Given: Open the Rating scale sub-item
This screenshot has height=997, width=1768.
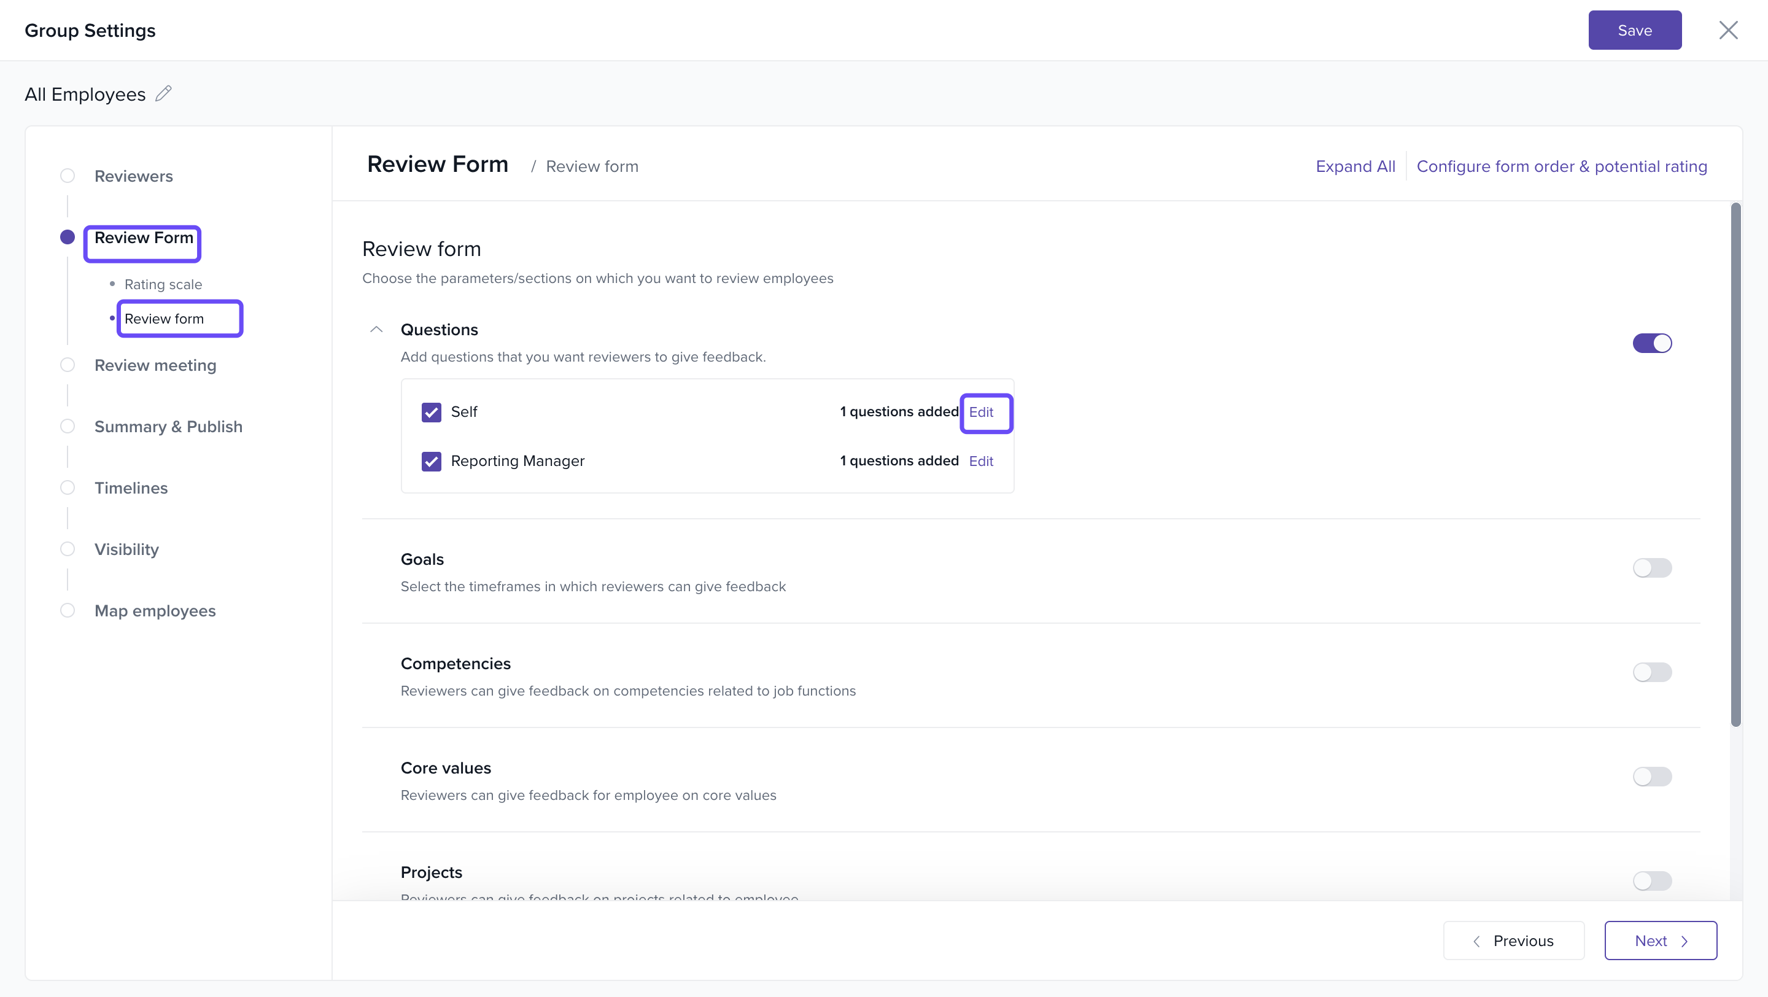Looking at the screenshot, I should pyautogui.click(x=163, y=284).
